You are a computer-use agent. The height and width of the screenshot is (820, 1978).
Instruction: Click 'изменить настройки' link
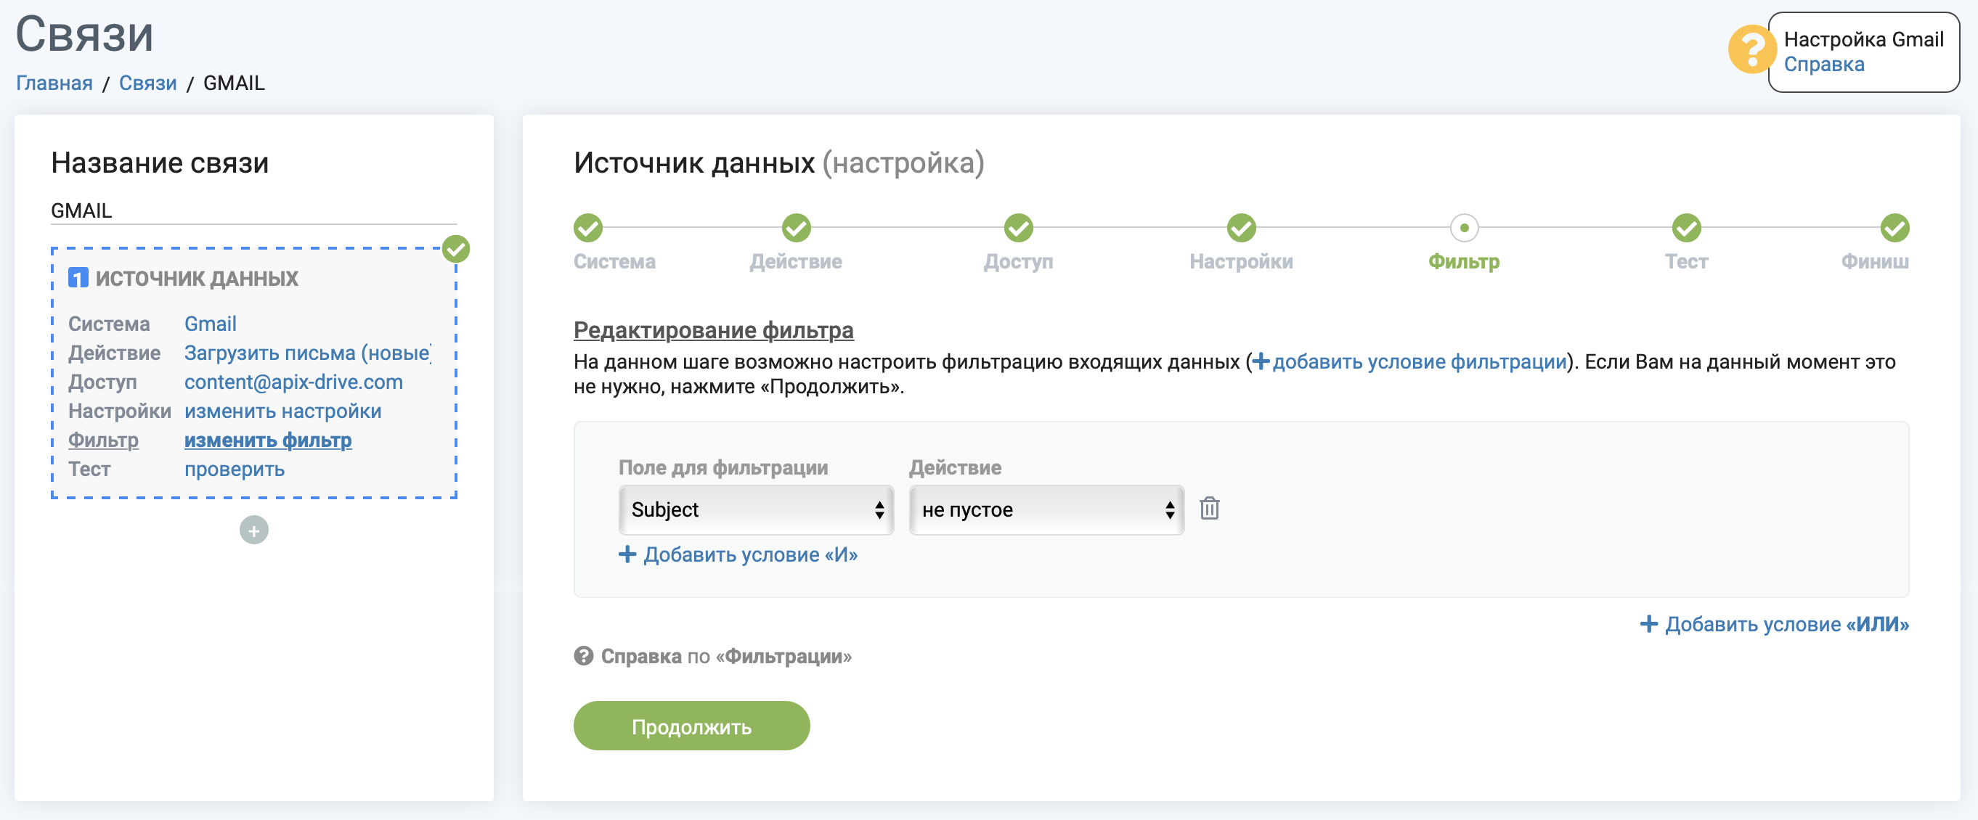(282, 411)
